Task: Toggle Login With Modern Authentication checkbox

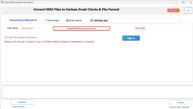Action: pyautogui.click(x=6, y=37)
